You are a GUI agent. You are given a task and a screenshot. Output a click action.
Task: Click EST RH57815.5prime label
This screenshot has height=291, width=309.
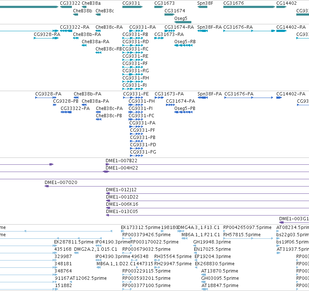pyautogui.click(x=242, y=235)
